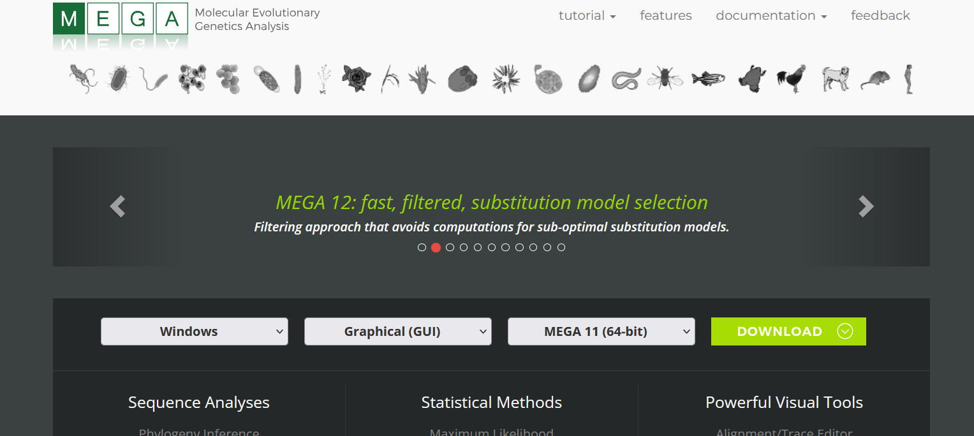Click the MEGA logo in the header
Screen dimensions: 974x436
pyautogui.click(x=121, y=18)
